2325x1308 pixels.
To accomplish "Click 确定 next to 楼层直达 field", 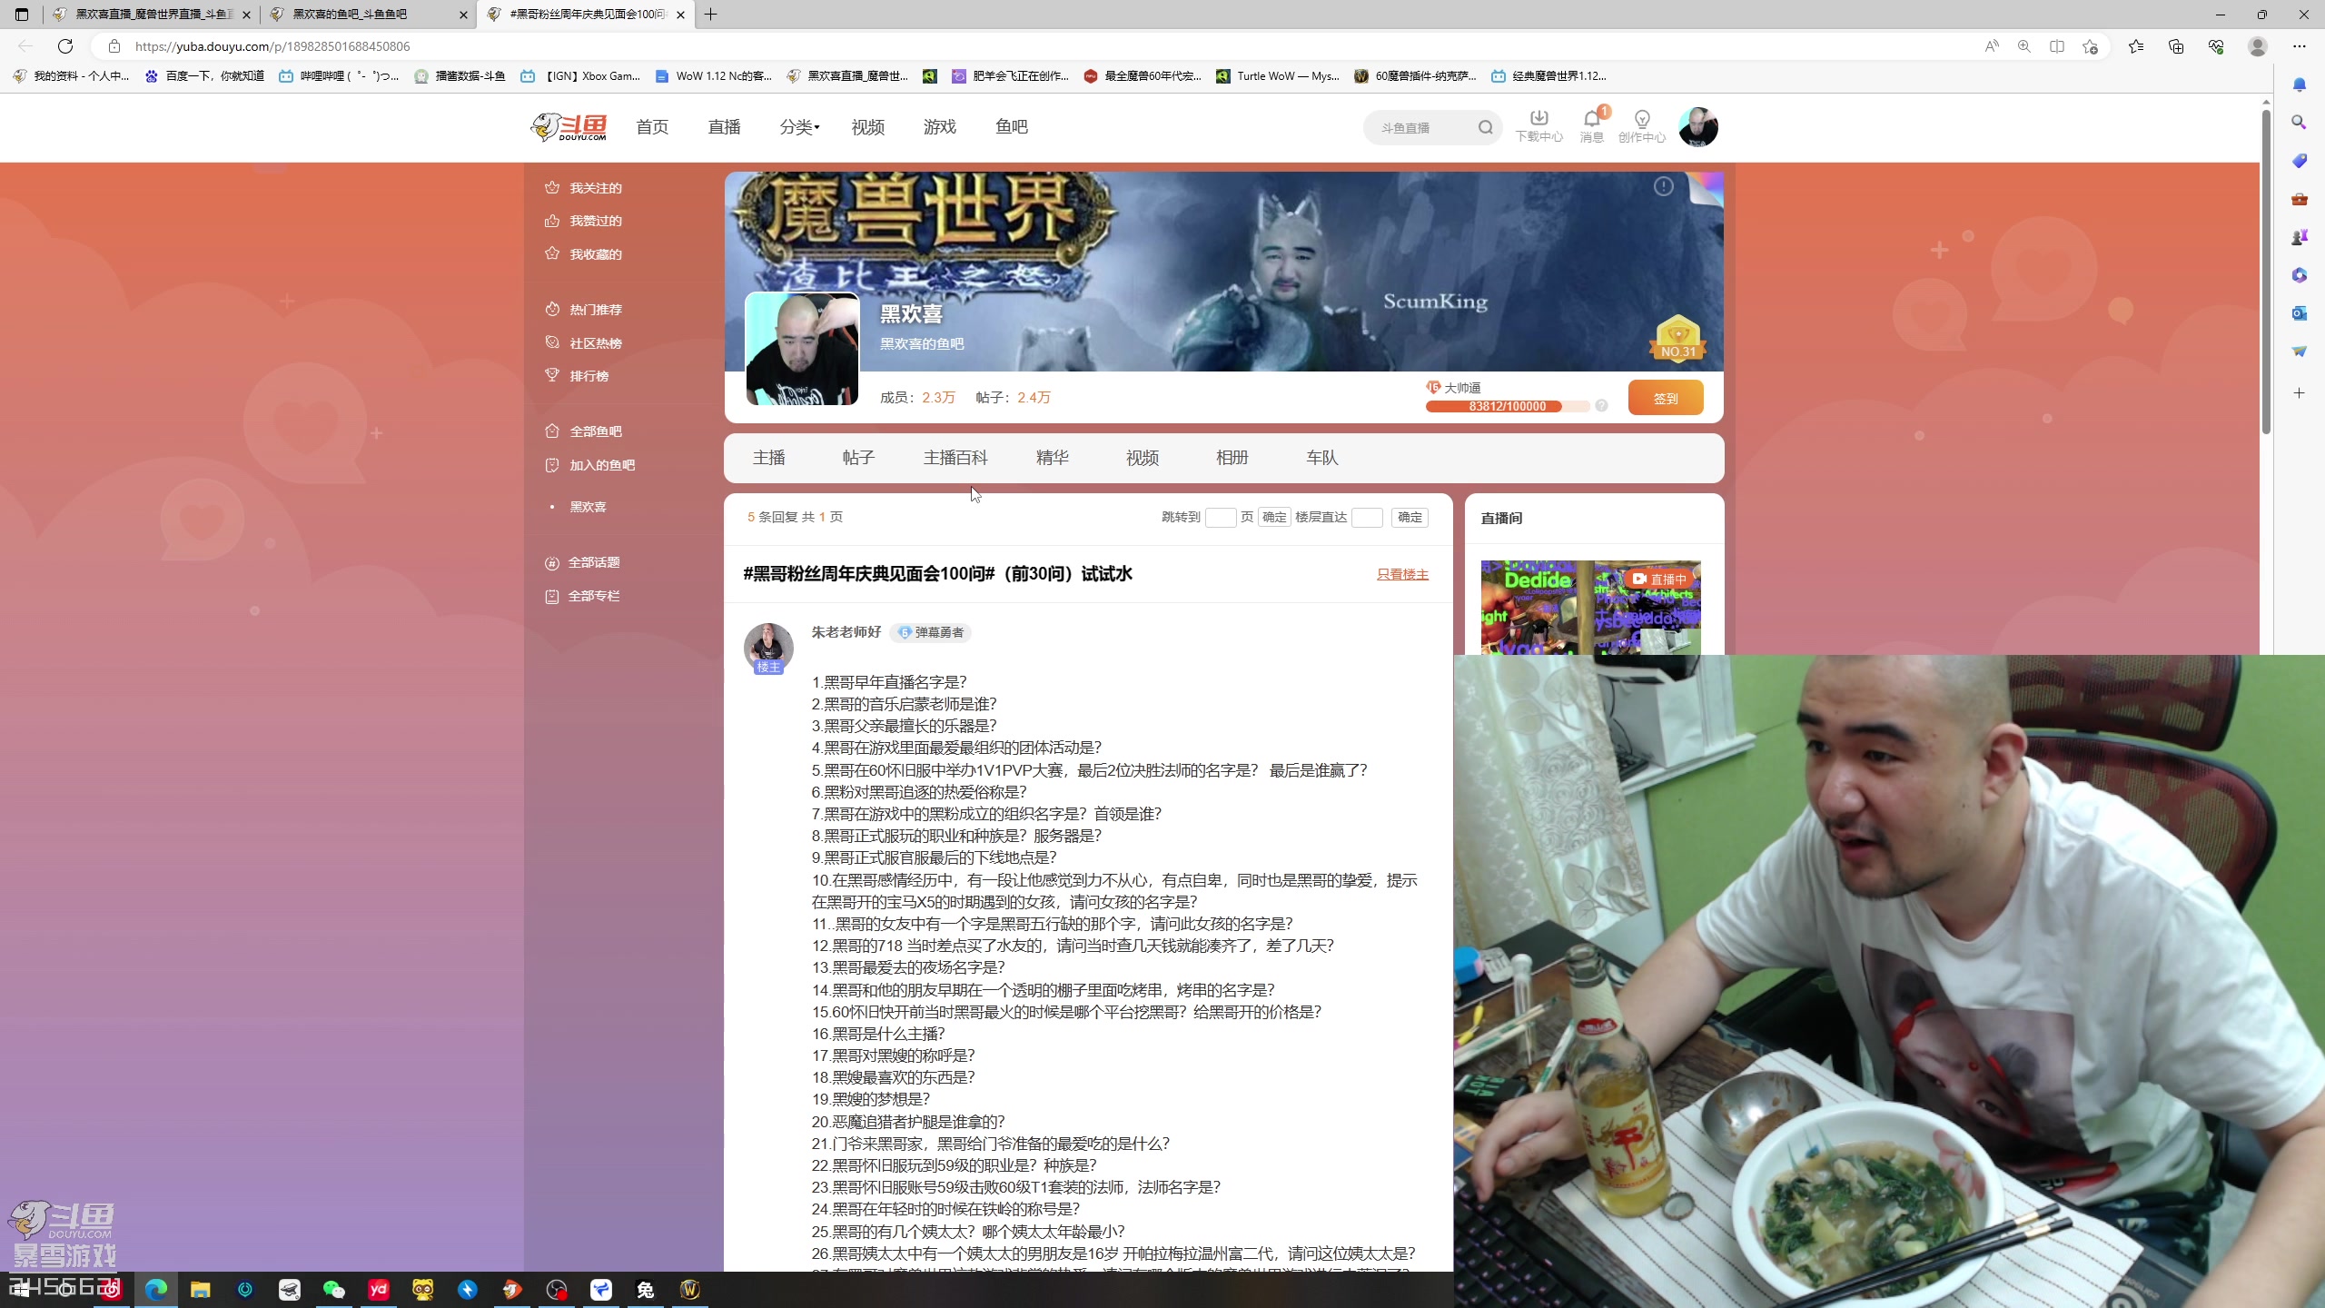I will click(1410, 517).
